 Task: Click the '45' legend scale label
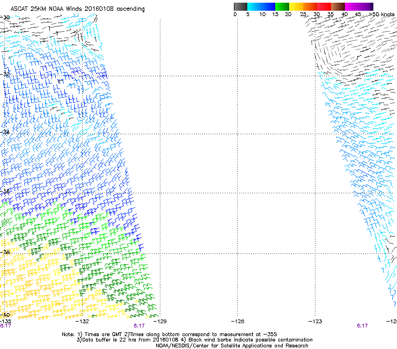click(358, 14)
